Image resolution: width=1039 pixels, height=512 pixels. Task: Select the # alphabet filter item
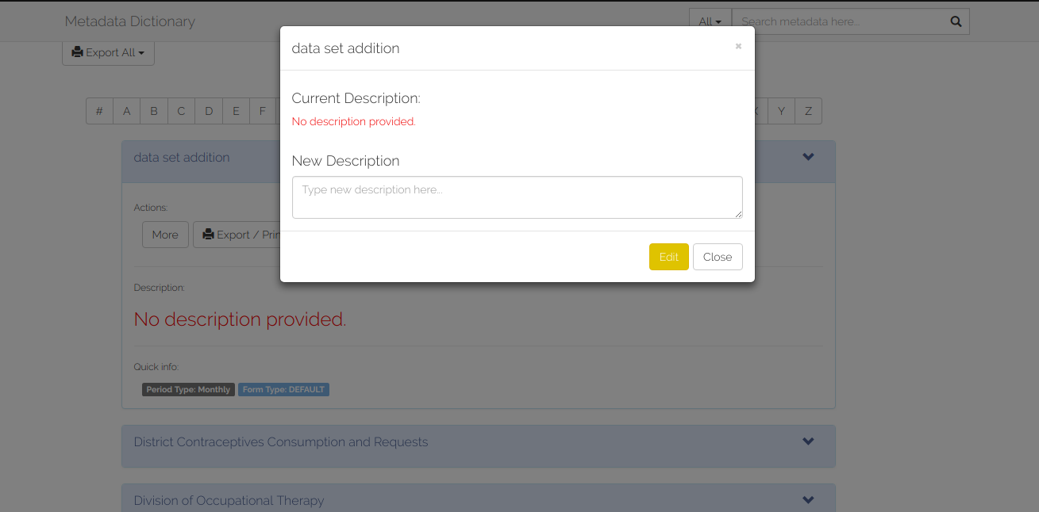coord(99,111)
